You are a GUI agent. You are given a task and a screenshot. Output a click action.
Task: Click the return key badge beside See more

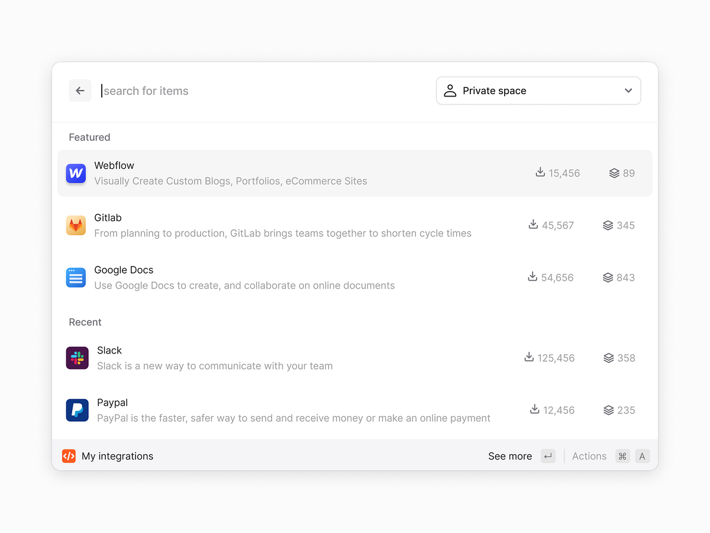(548, 456)
